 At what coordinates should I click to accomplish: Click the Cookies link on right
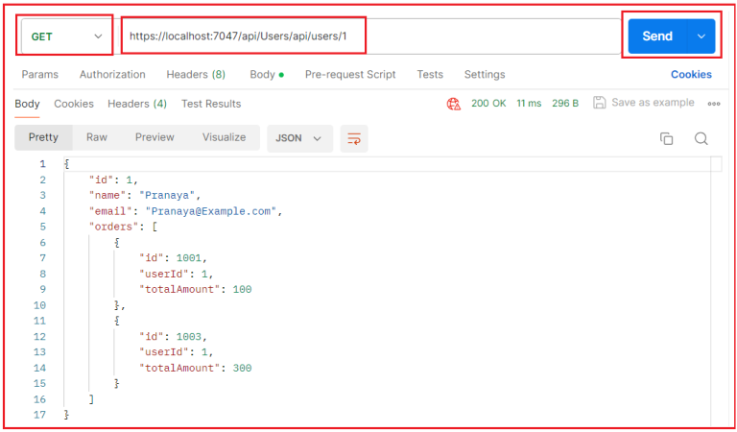(691, 75)
